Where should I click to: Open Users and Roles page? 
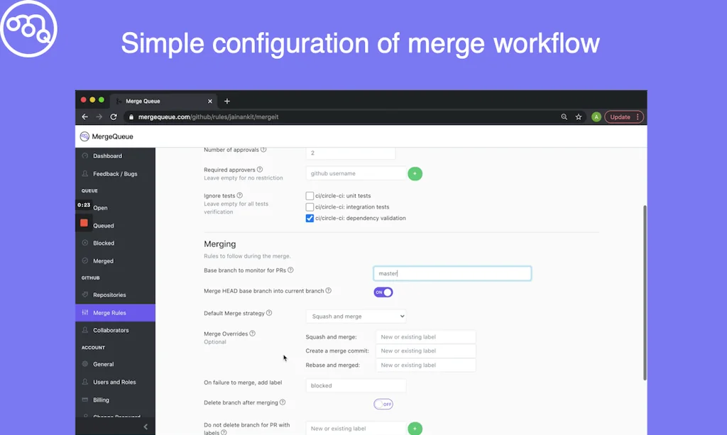[116, 382]
